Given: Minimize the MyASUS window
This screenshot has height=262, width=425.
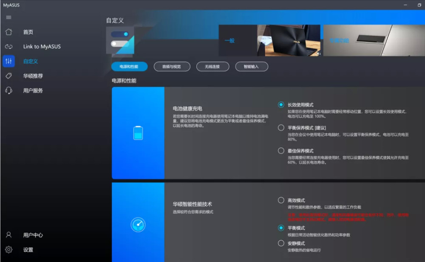Looking at the screenshot, I should tap(405, 5).
